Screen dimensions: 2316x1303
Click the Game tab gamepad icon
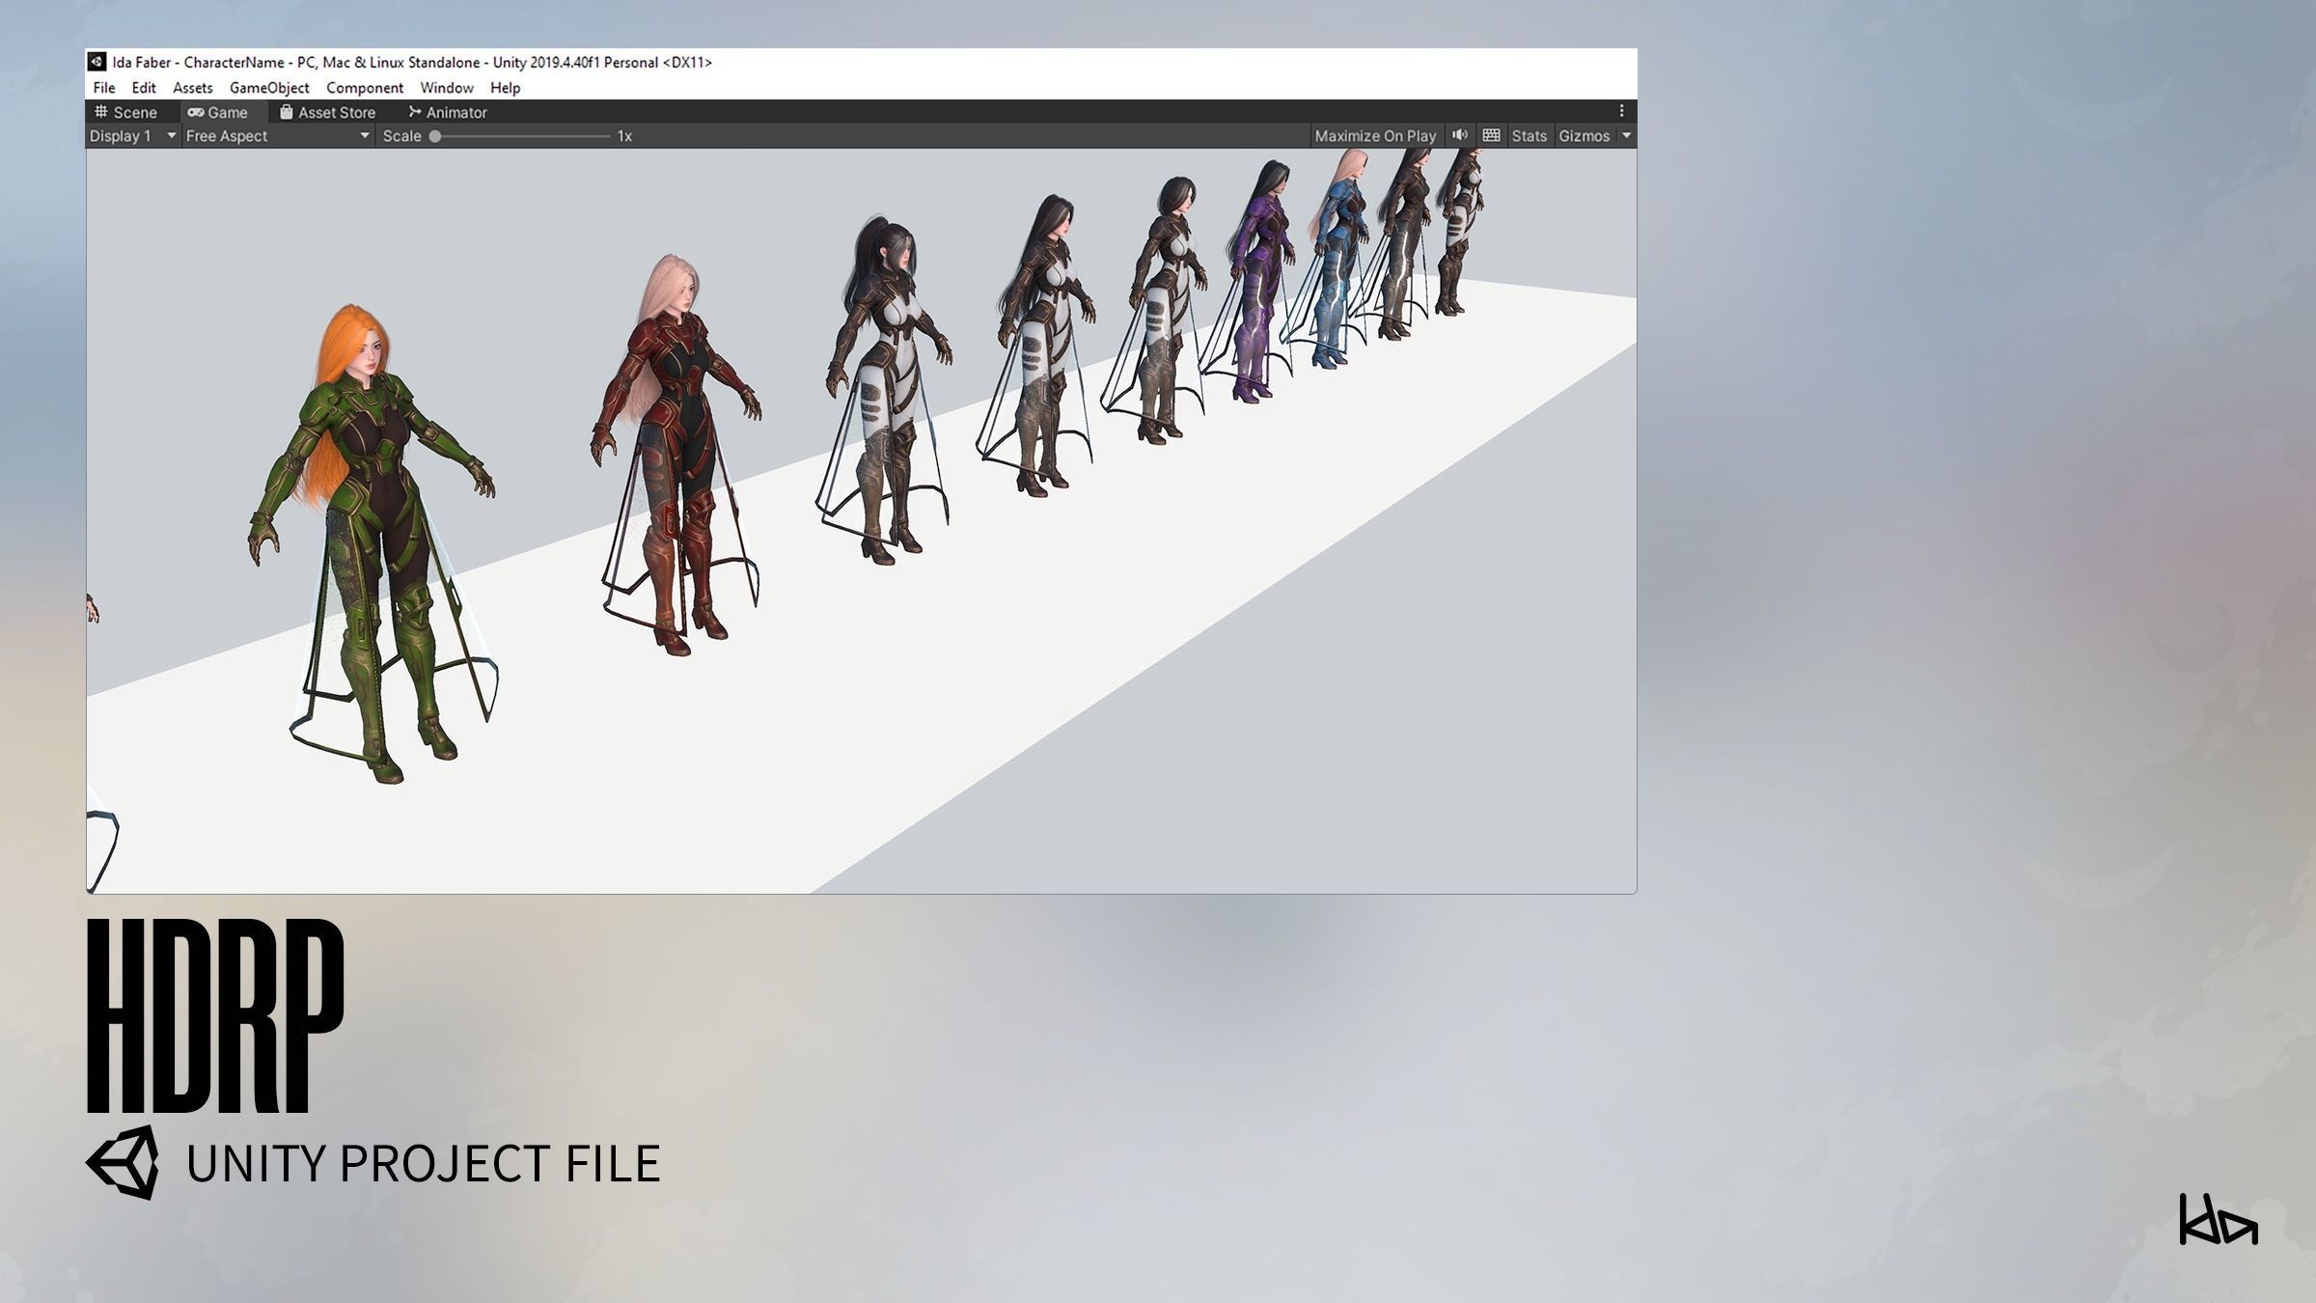tap(196, 112)
